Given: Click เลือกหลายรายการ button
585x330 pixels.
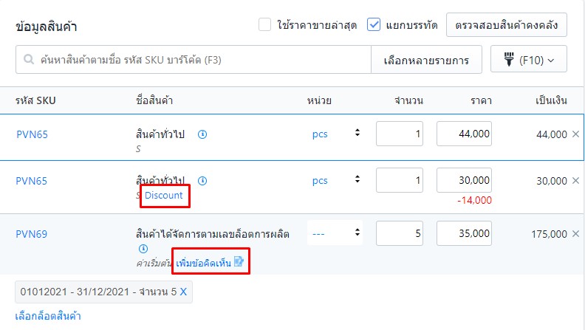Looking at the screenshot, I should pos(426,60).
